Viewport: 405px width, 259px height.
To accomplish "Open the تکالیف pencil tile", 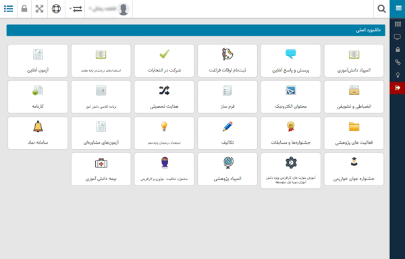I will click(x=227, y=133).
